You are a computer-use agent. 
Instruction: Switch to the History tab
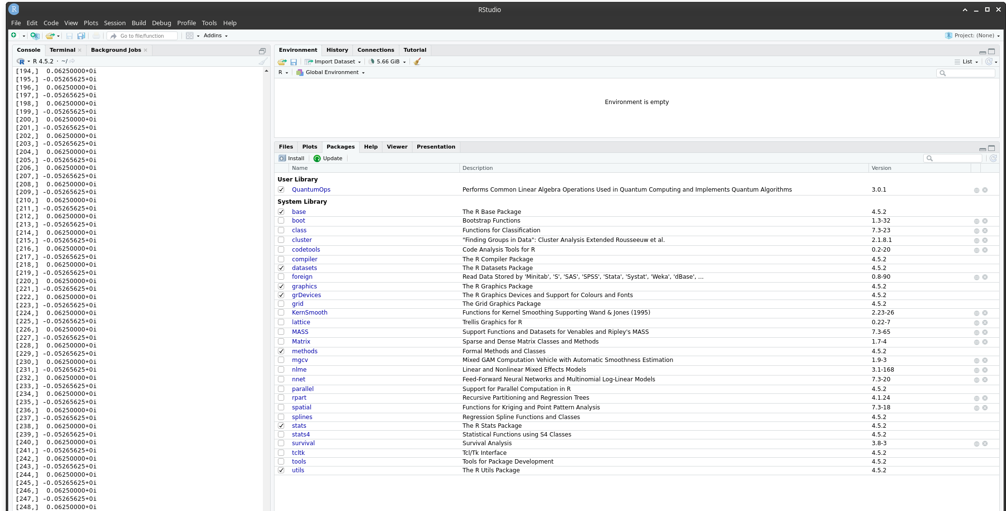pyautogui.click(x=337, y=50)
